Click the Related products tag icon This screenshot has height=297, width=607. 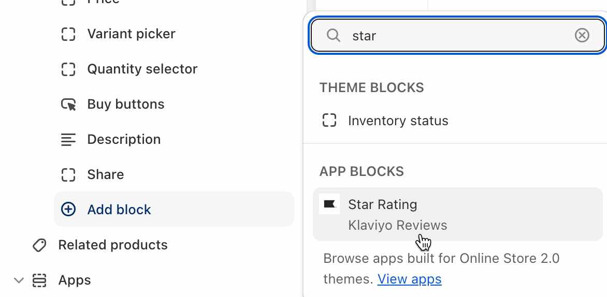39,245
